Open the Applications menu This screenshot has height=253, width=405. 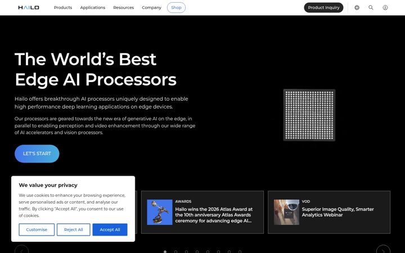[92, 7]
